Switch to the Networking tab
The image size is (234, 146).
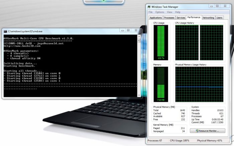(x=208, y=18)
